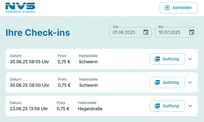The height and width of the screenshot is (122, 204).
Task: Click the 30.06.25 08:55 Uhr date text
Action: [29, 62]
